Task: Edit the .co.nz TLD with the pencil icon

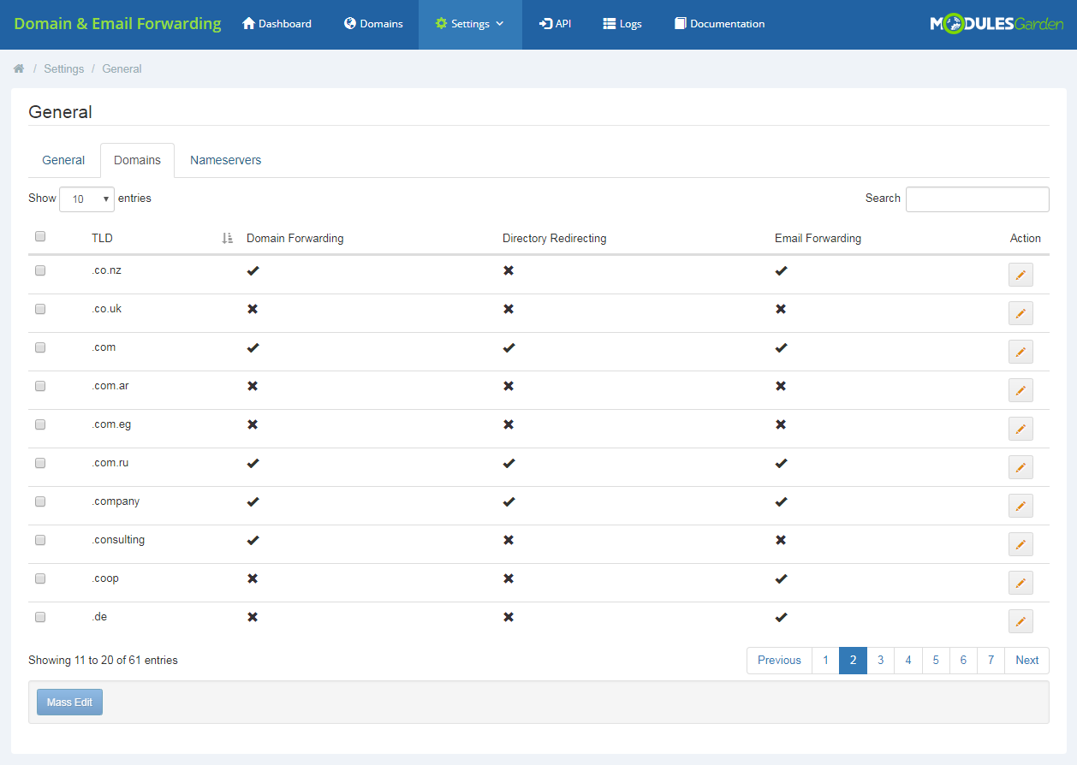Action: coord(1020,274)
